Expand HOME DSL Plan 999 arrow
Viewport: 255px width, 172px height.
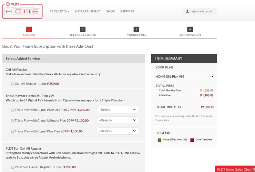[212, 76]
